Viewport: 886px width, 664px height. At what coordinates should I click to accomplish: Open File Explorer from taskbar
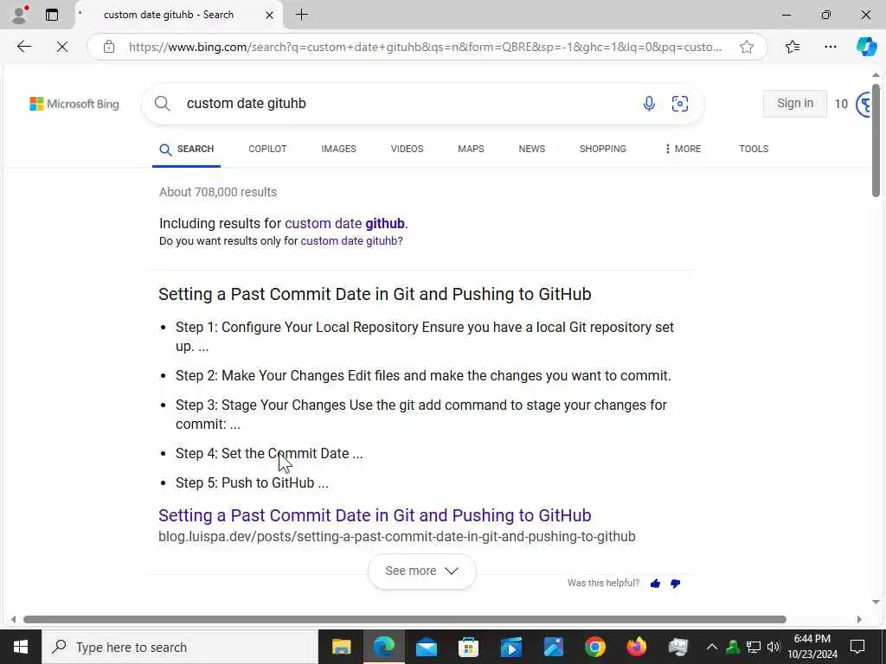pos(341,647)
